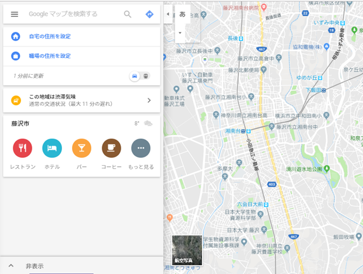
Task: Click orange restaurant pin on map
Action: pos(170,217)
